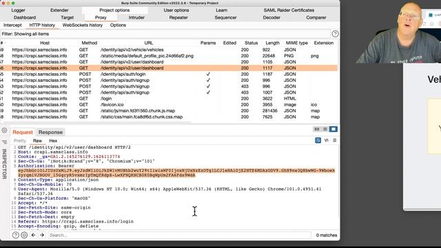Show the Request pane tab
Screen dimensions: 441x248
[23, 132]
